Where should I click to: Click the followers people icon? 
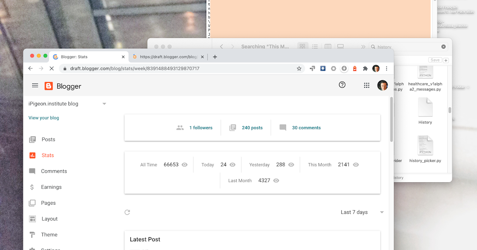coord(180,128)
